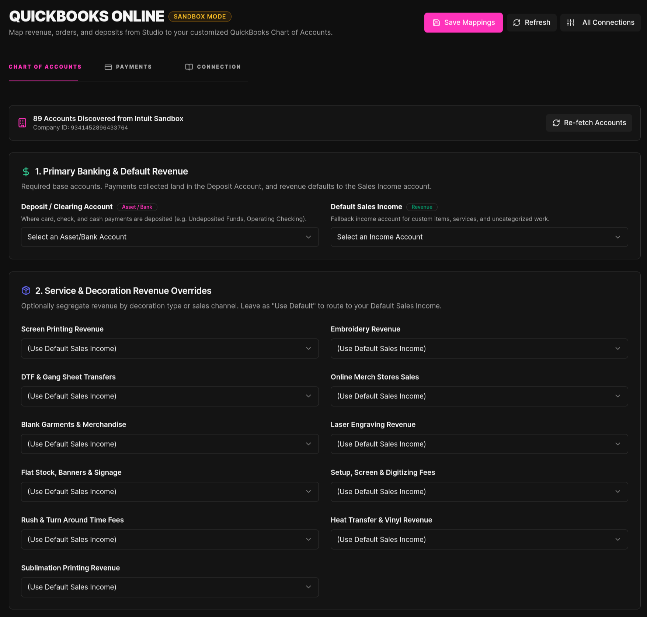Click the refresh icon in Re-fetch Accounts
The height and width of the screenshot is (617, 647).
556,123
